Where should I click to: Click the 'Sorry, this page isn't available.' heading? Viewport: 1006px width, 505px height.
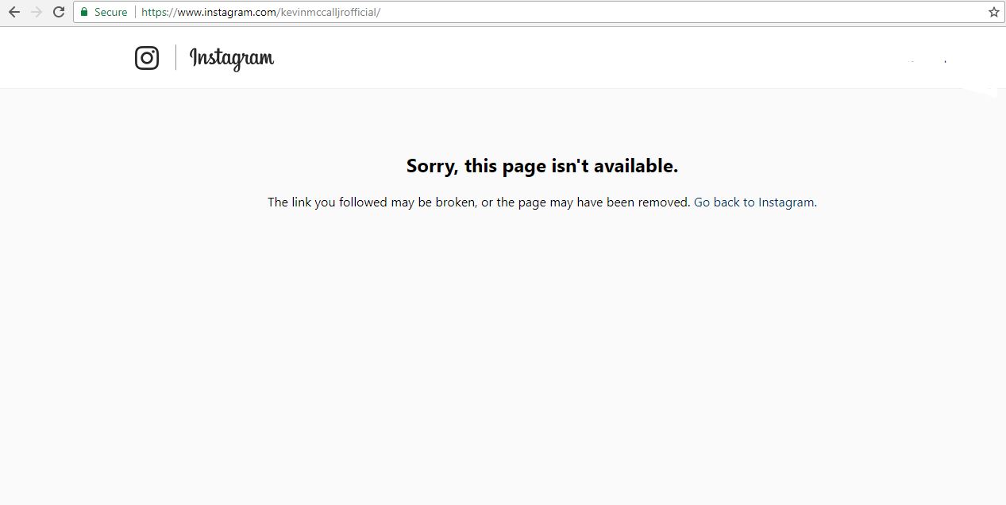(x=542, y=166)
